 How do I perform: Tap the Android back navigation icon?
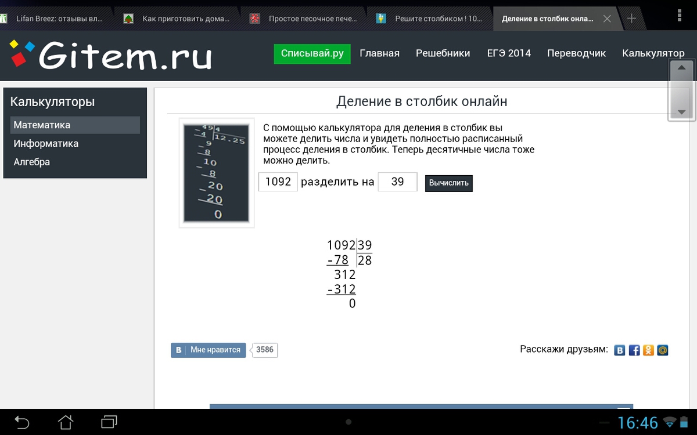[x=21, y=422]
